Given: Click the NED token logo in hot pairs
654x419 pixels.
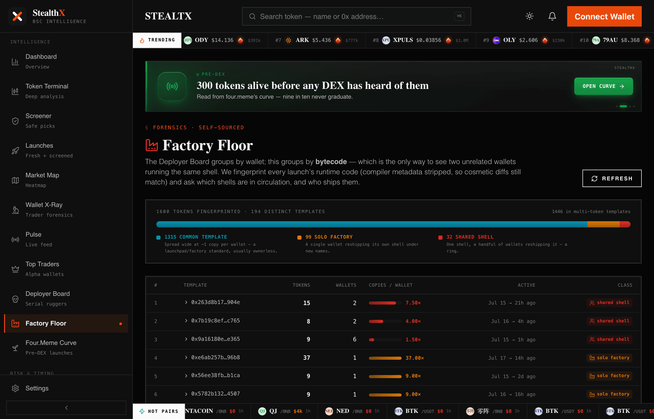Looking at the screenshot, I should pyautogui.click(x=329, y=411).
